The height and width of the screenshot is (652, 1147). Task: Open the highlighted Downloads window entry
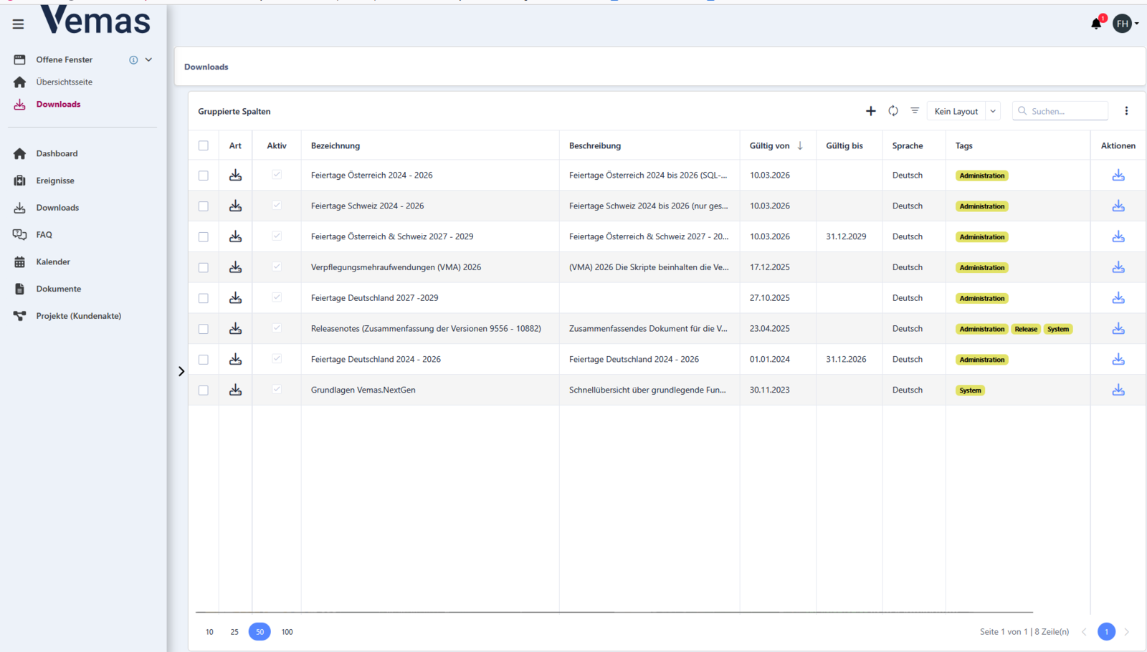pyautogui.click(x=59, y=105)
